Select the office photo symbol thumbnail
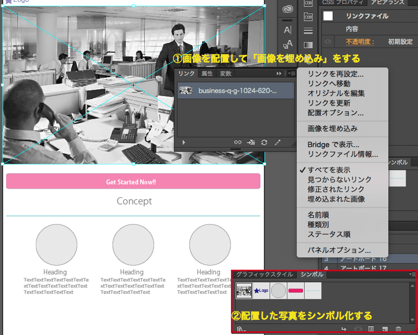418x335 pixels. click(x=244, y=291)
